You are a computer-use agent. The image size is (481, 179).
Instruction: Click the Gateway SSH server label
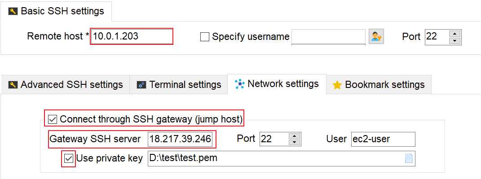point(95,139)
